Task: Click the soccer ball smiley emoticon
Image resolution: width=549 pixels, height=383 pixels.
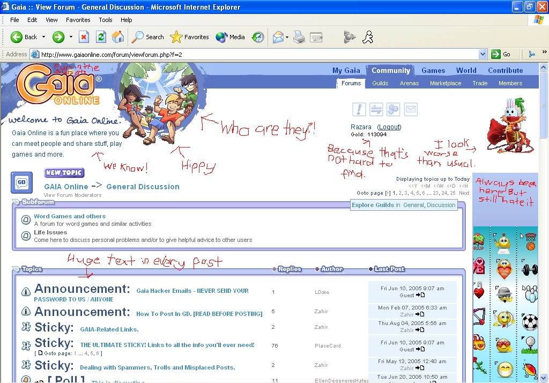Action: [530, 322]
